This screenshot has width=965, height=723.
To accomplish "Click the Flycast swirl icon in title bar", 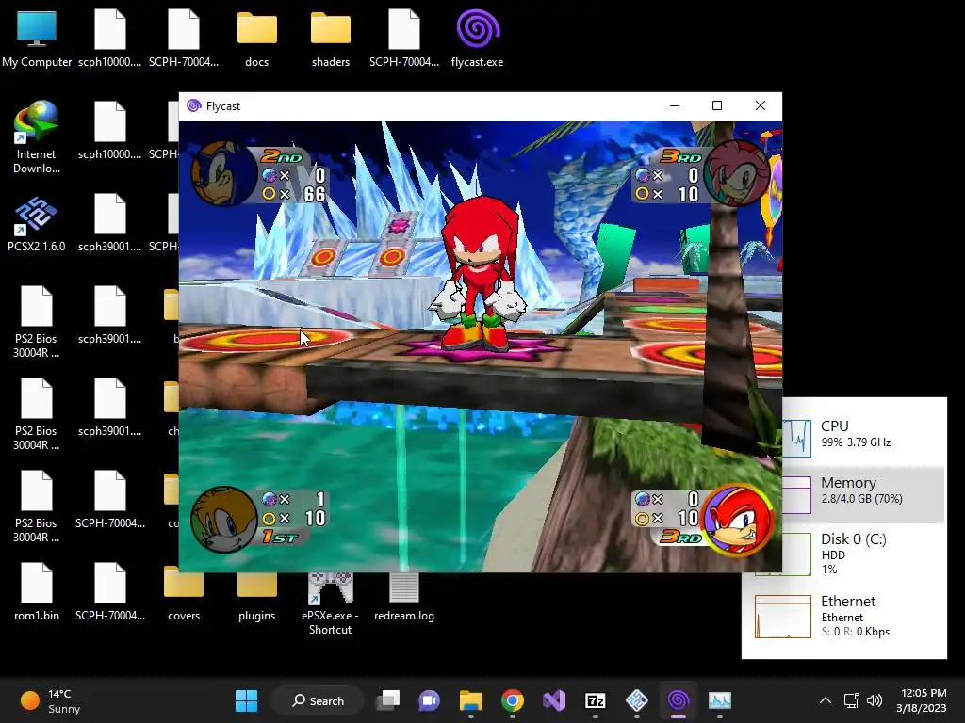I will point(194,105).
